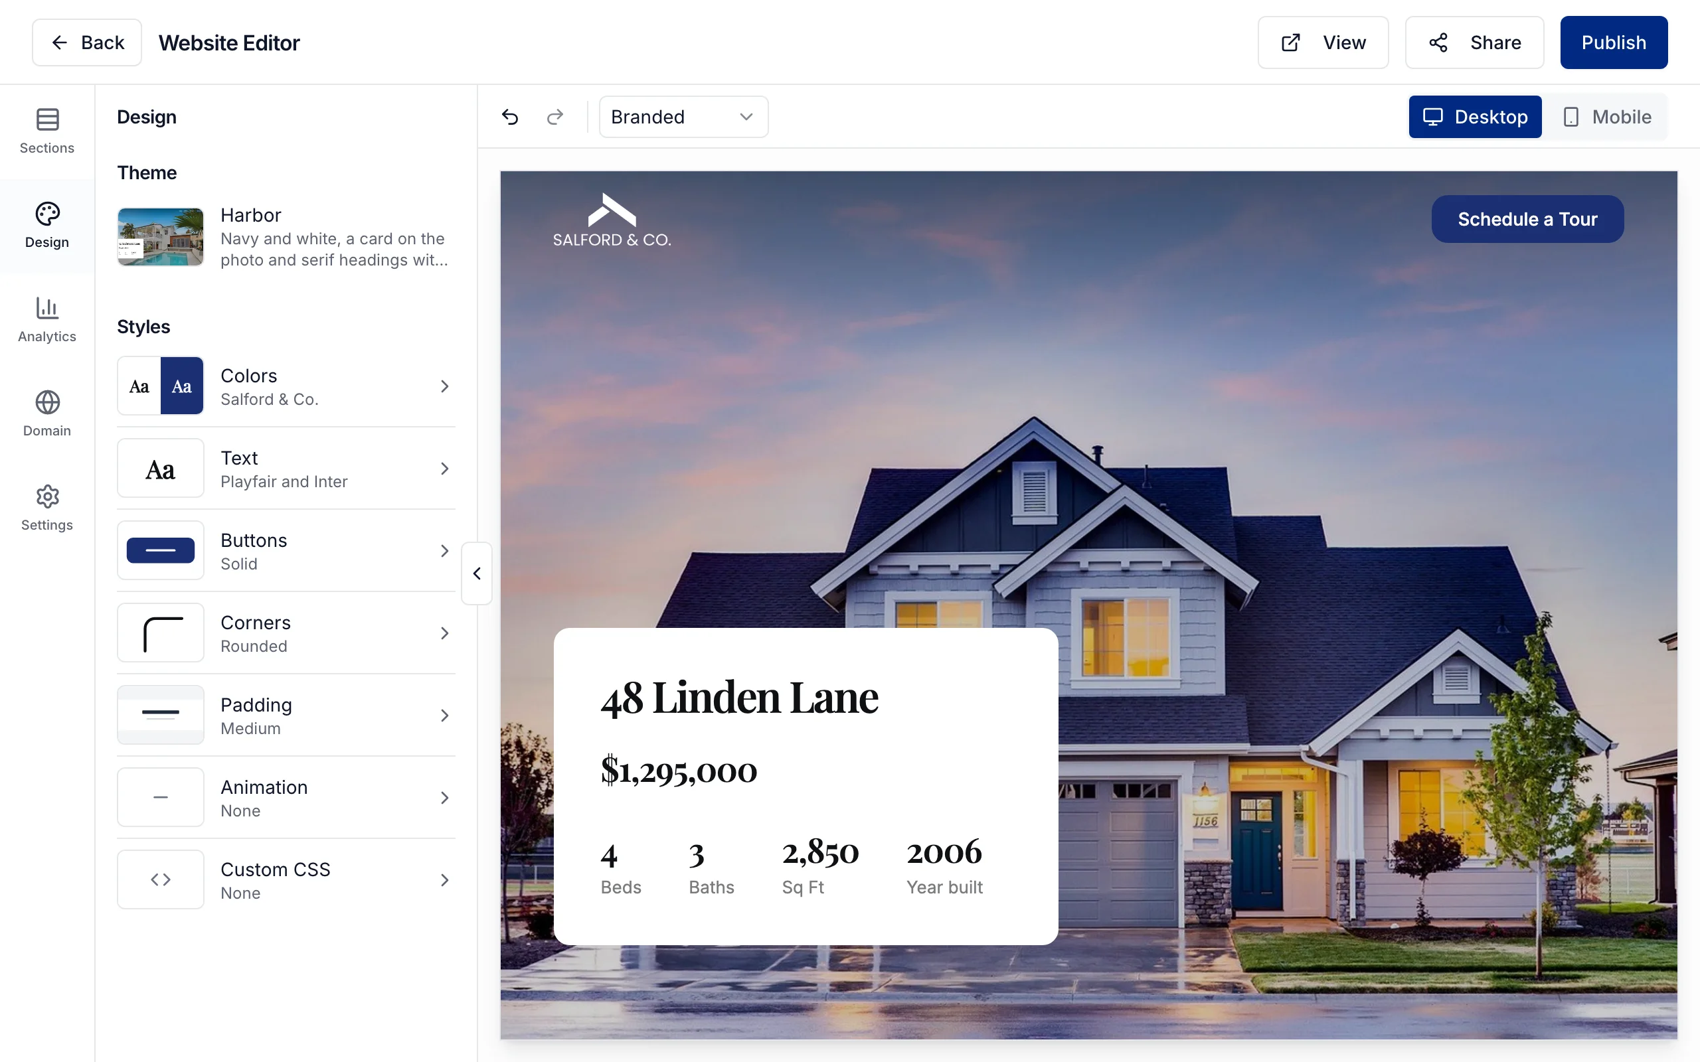Image resolution: width=1700 pixels, height=1062 pixels.
Task: Click the Animation none preview icon
Action: pyautogui.click(x=160, y=797)
